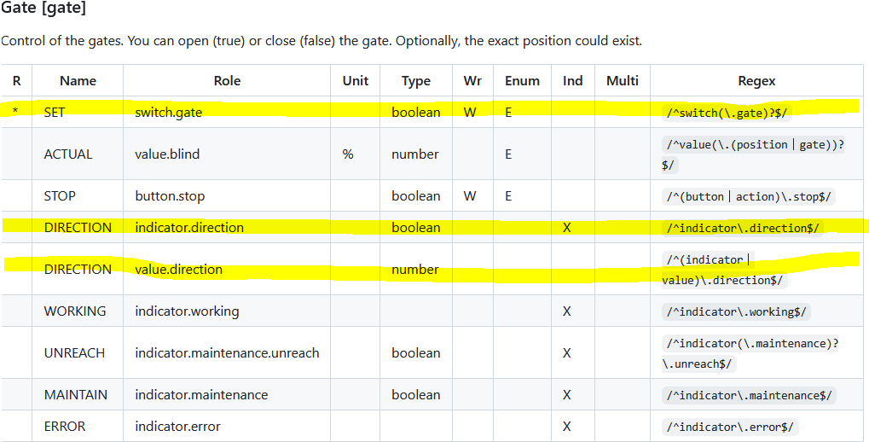Click the Regex column header

point(756,81)
